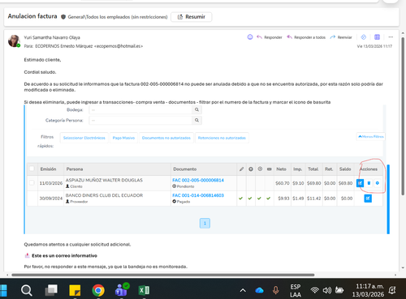This screenshot has height=299, width=406.
Task: Click the pencil column header icon
Action: click(x=241, y=169)
